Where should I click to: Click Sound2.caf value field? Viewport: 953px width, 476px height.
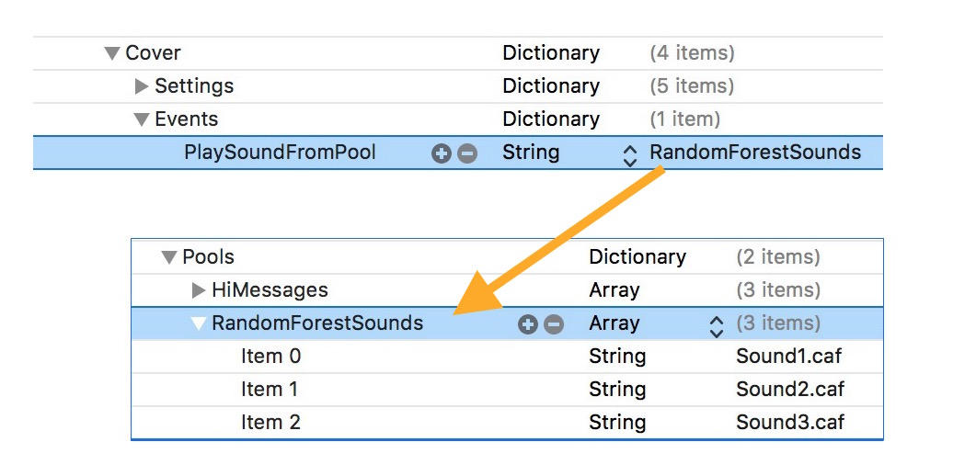tap(789, 390)
